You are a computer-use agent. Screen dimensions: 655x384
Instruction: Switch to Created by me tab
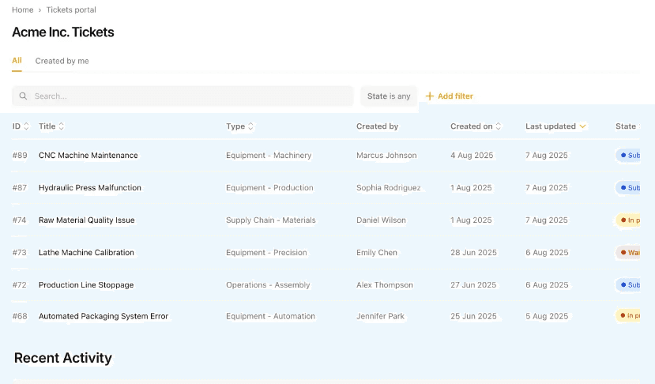(x=62, y=61)
